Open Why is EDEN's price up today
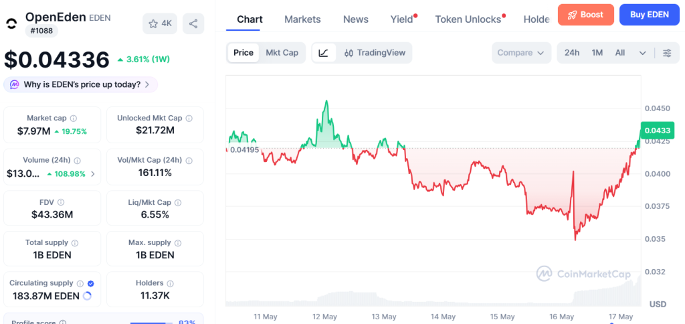This screenshot has width=685, height=324. click(x=81, y=84)
